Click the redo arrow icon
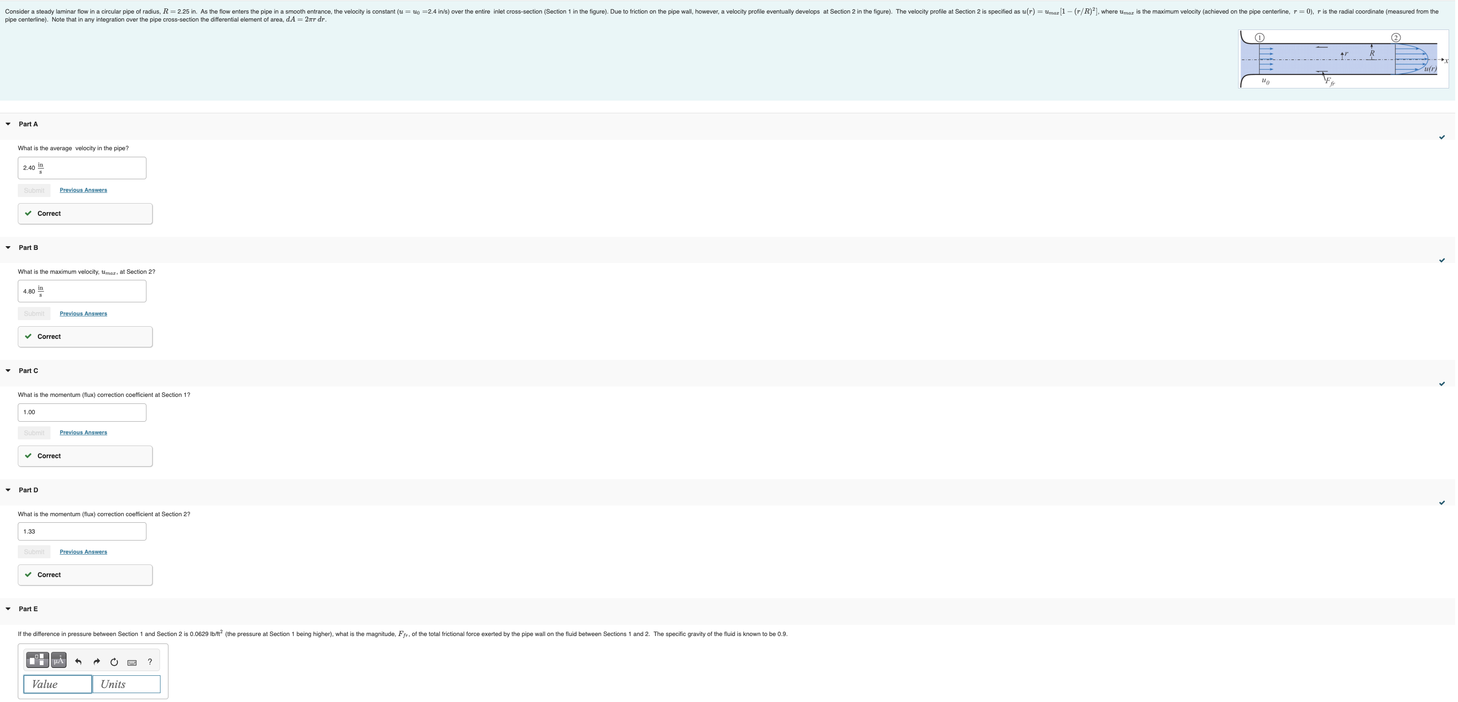 tap(96, 662)
